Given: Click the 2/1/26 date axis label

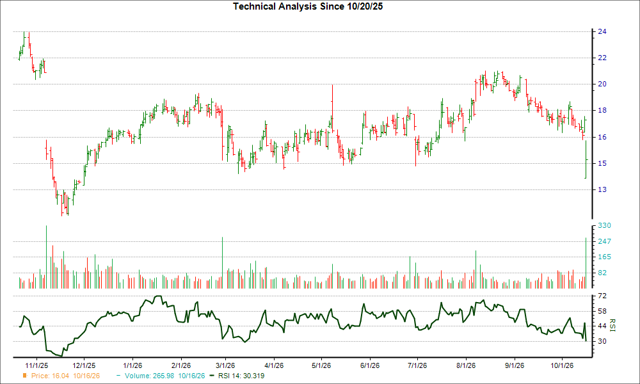Looking at the screenshot, I should tap(181, 365).
